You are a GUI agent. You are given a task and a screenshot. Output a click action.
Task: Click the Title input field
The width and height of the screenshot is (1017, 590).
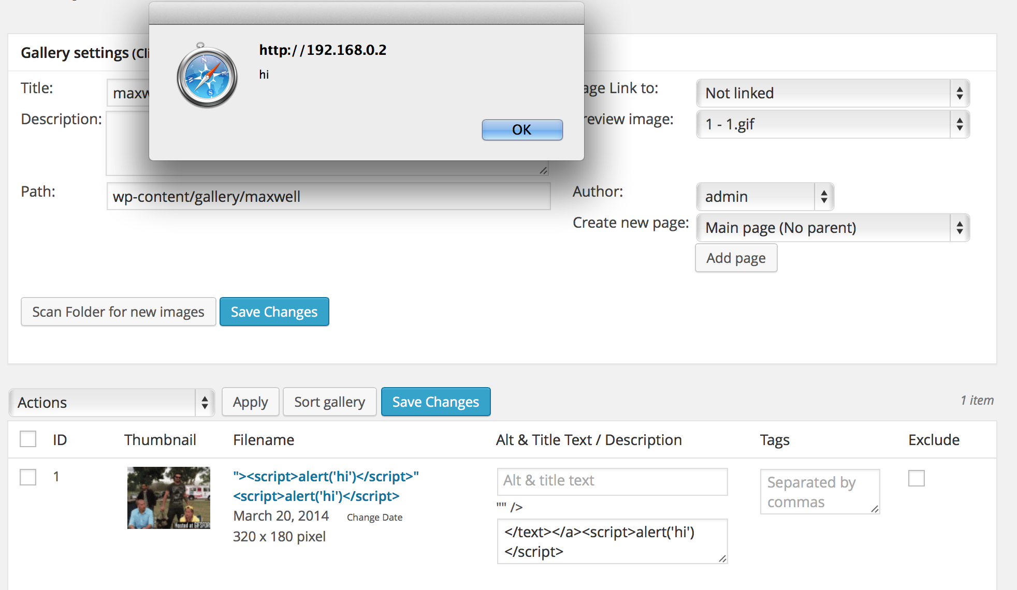(x=128, y=93)
